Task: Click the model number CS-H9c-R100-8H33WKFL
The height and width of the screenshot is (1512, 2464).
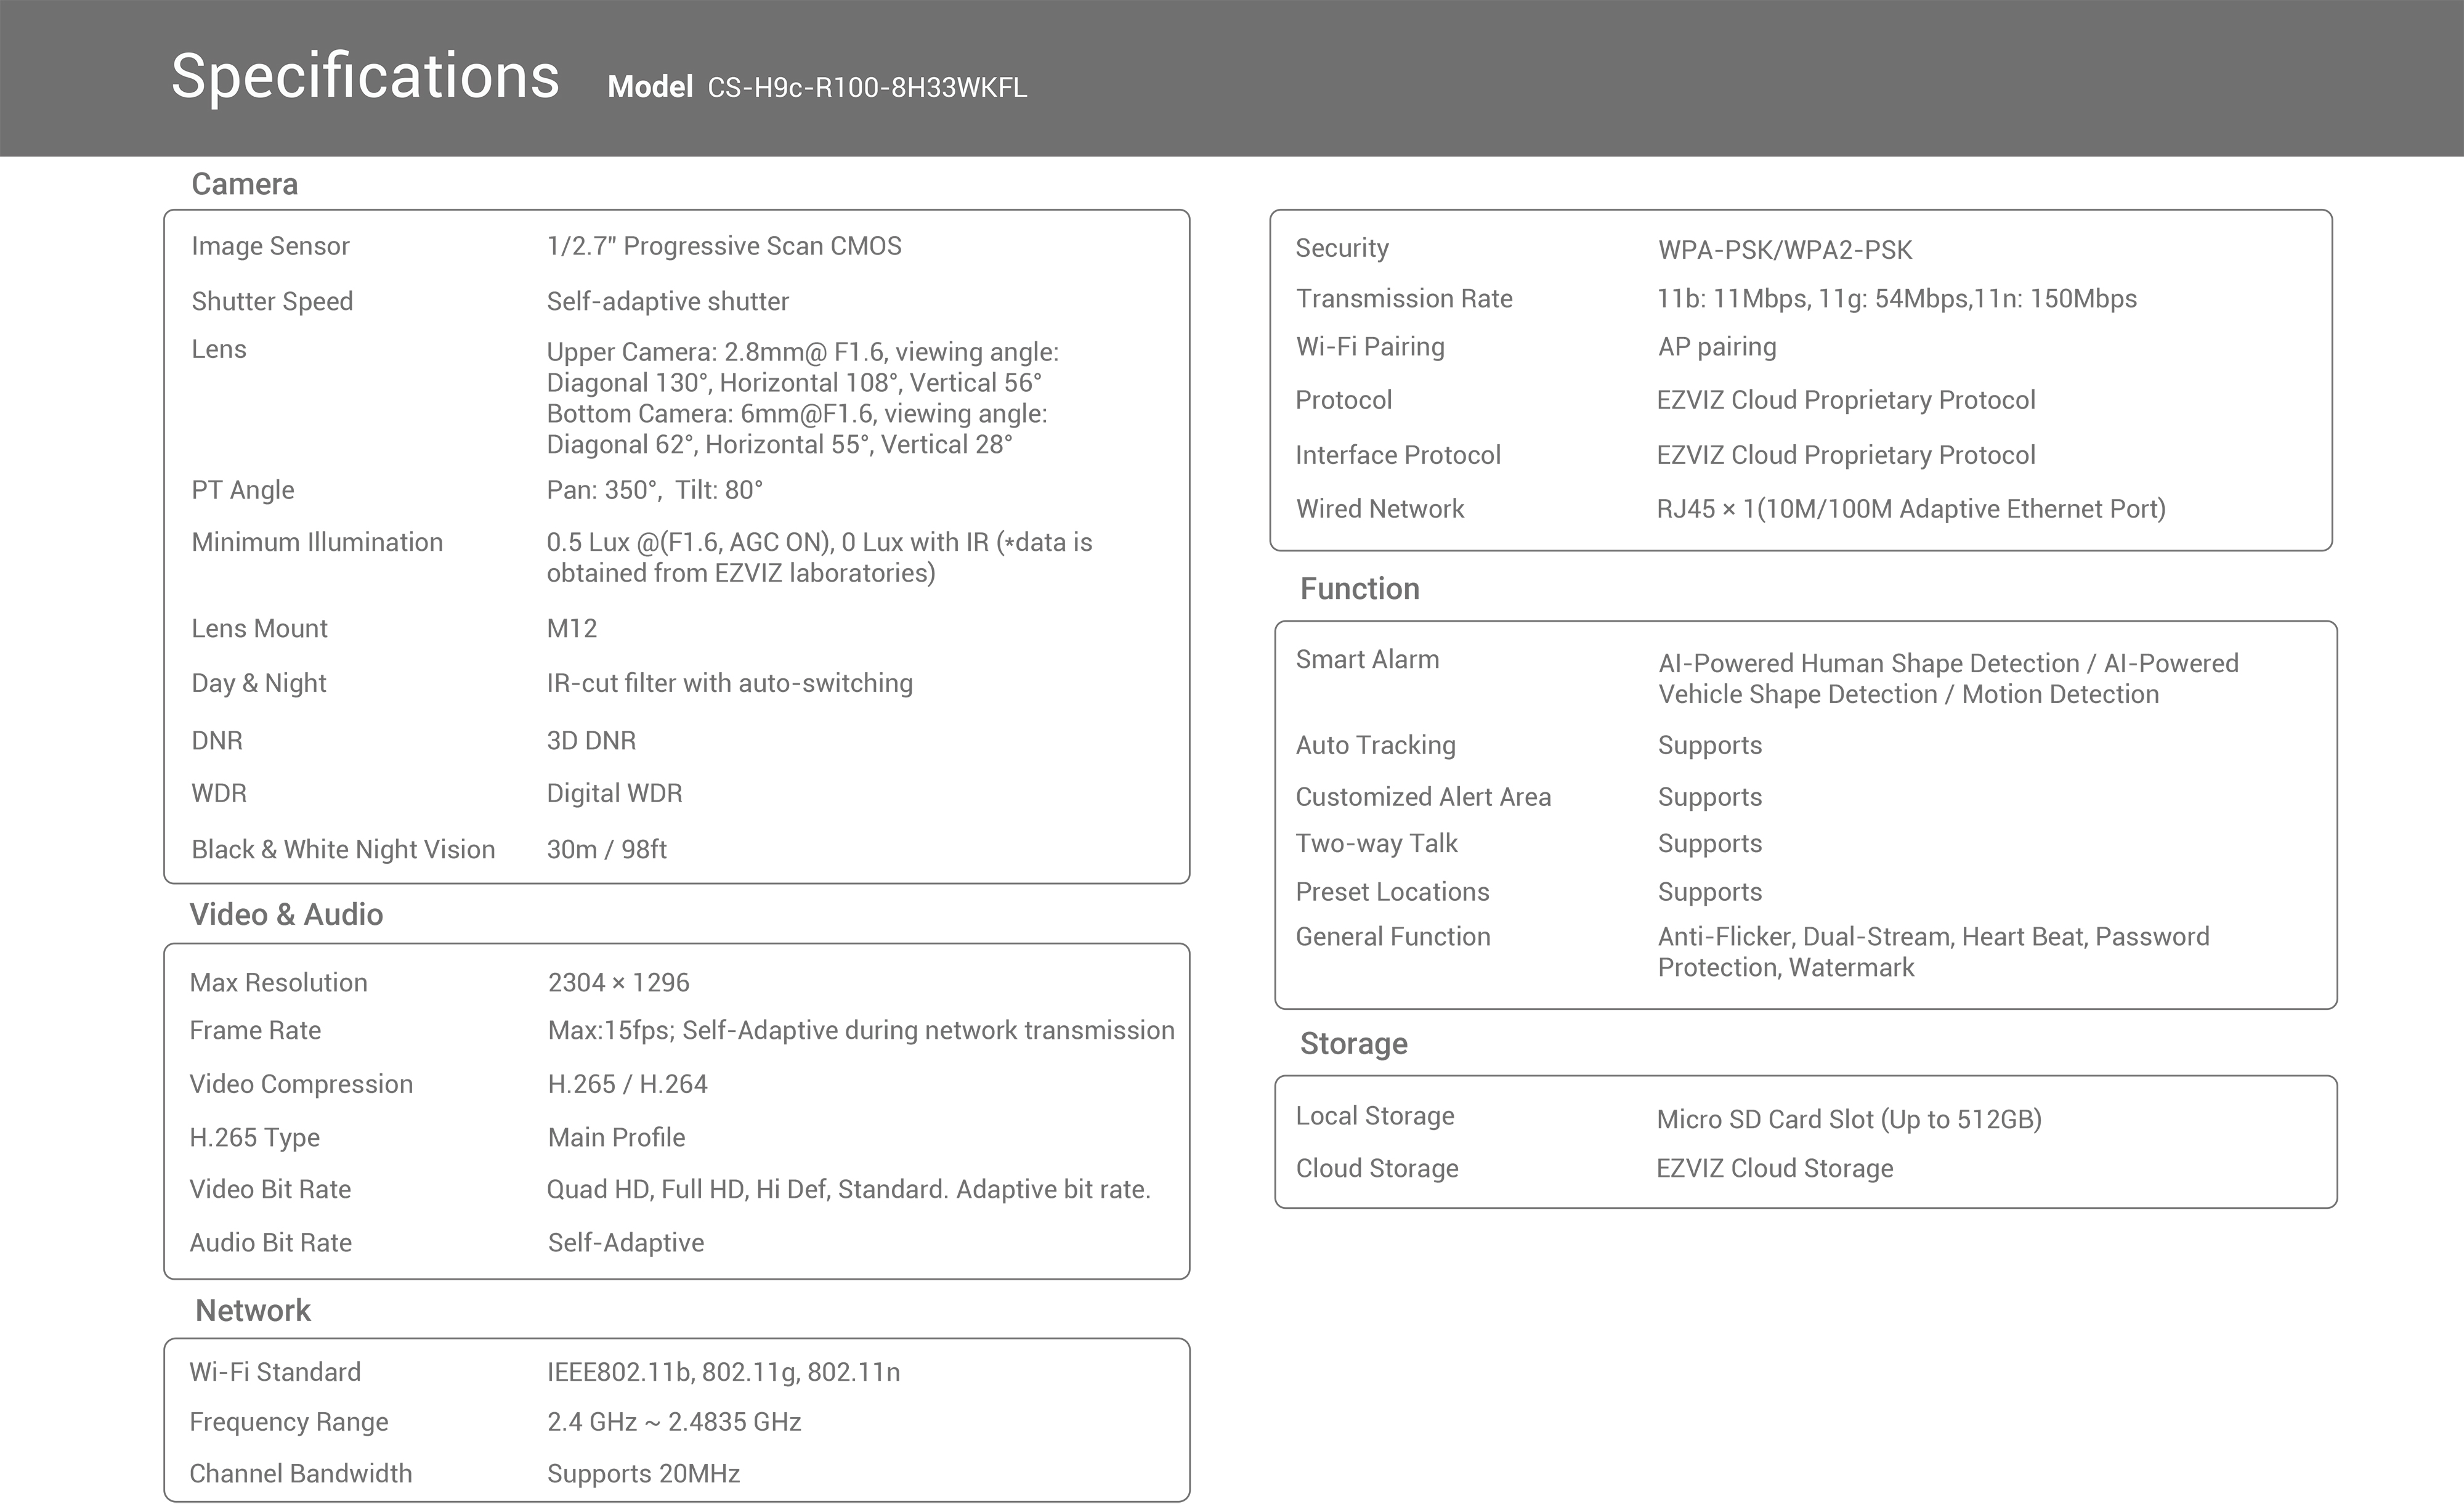Action: pyautogui.click(x=867, y=88)
